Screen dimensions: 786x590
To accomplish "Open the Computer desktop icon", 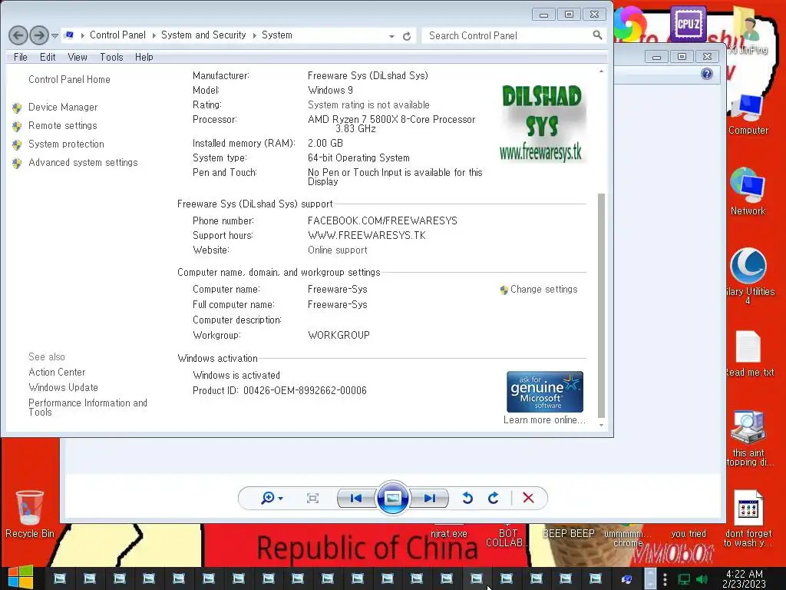I will (x=748, y=114).
